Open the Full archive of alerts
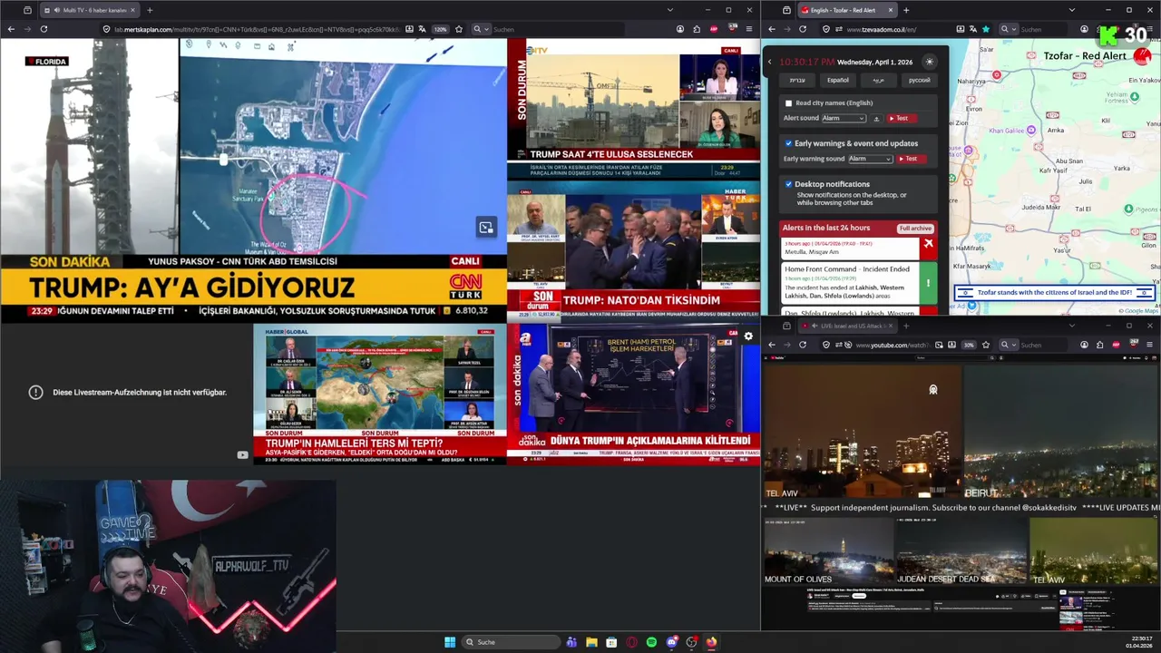This screenshot has height=653, width=1161. 915,229
